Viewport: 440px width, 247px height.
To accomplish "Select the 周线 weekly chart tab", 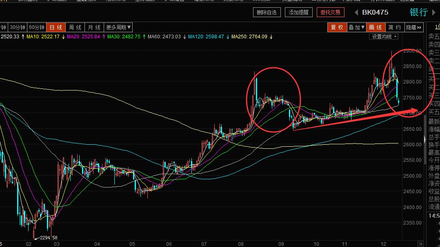I will pyautogui.click(x=75, y=27).
